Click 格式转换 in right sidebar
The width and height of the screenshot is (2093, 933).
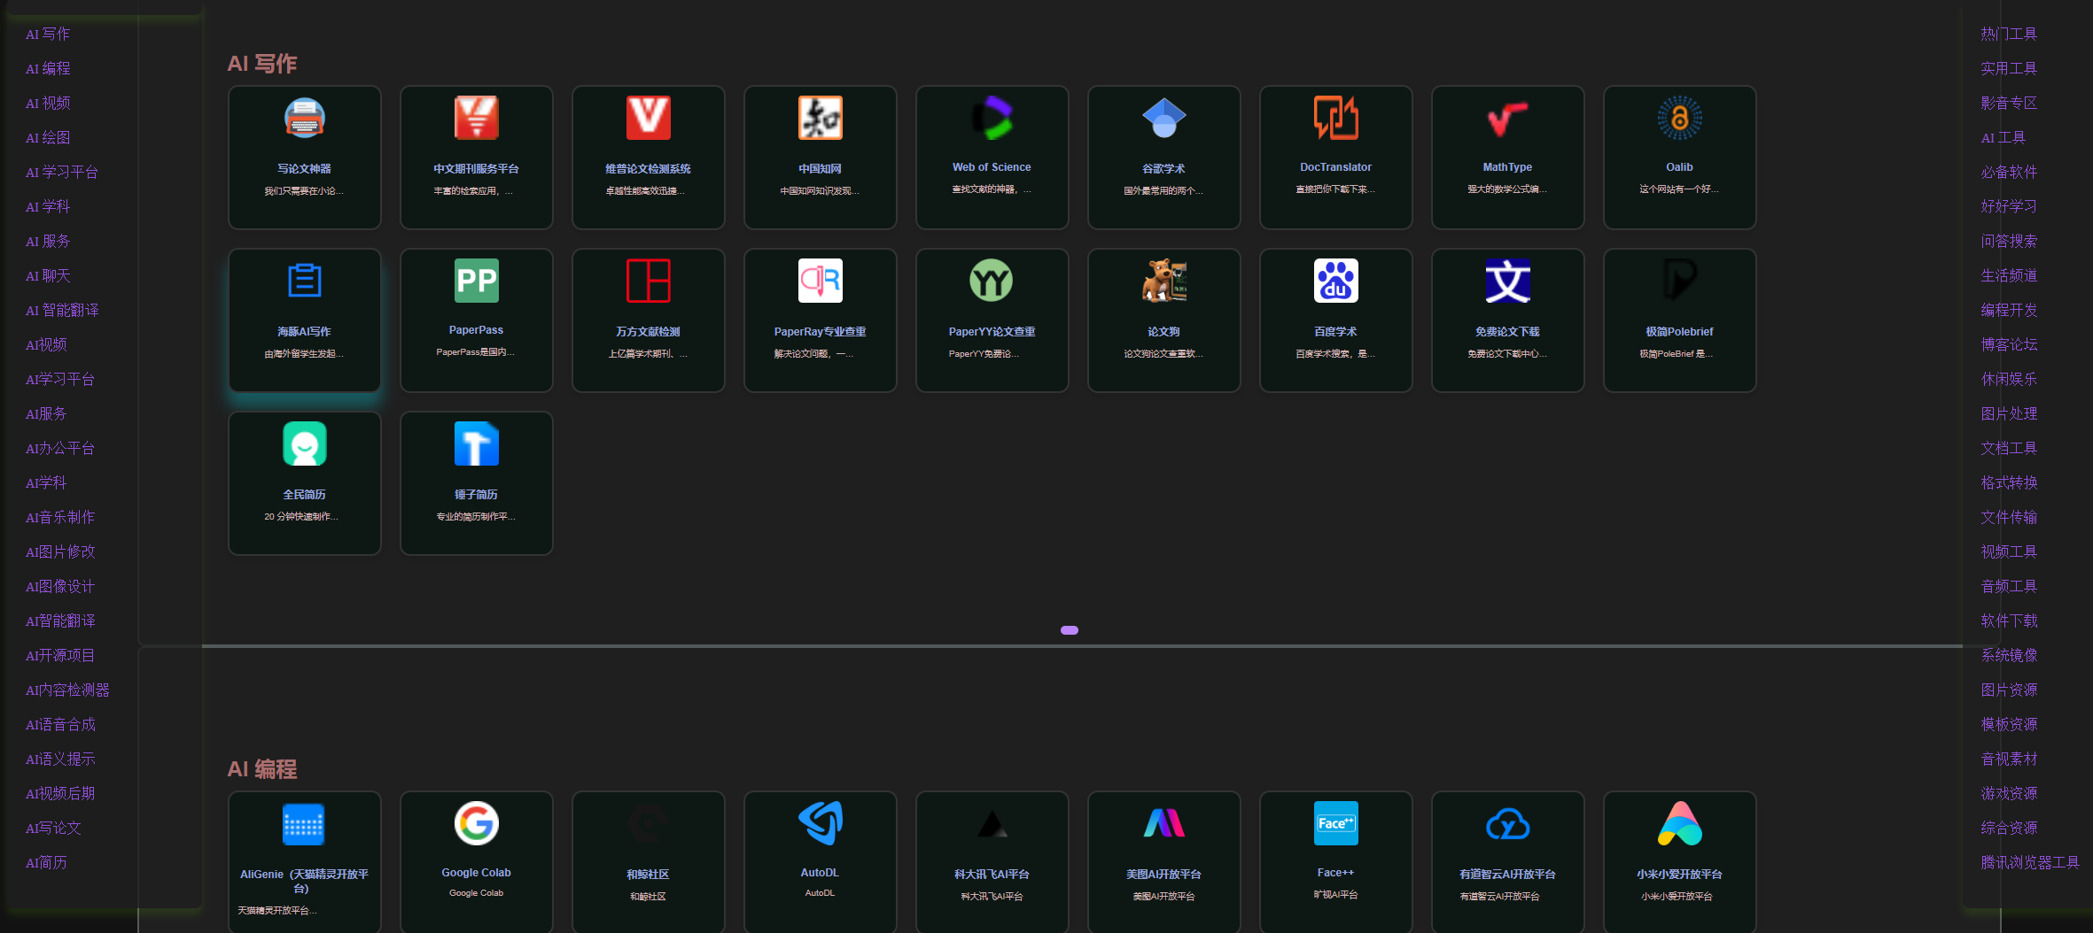[2009, 482]
